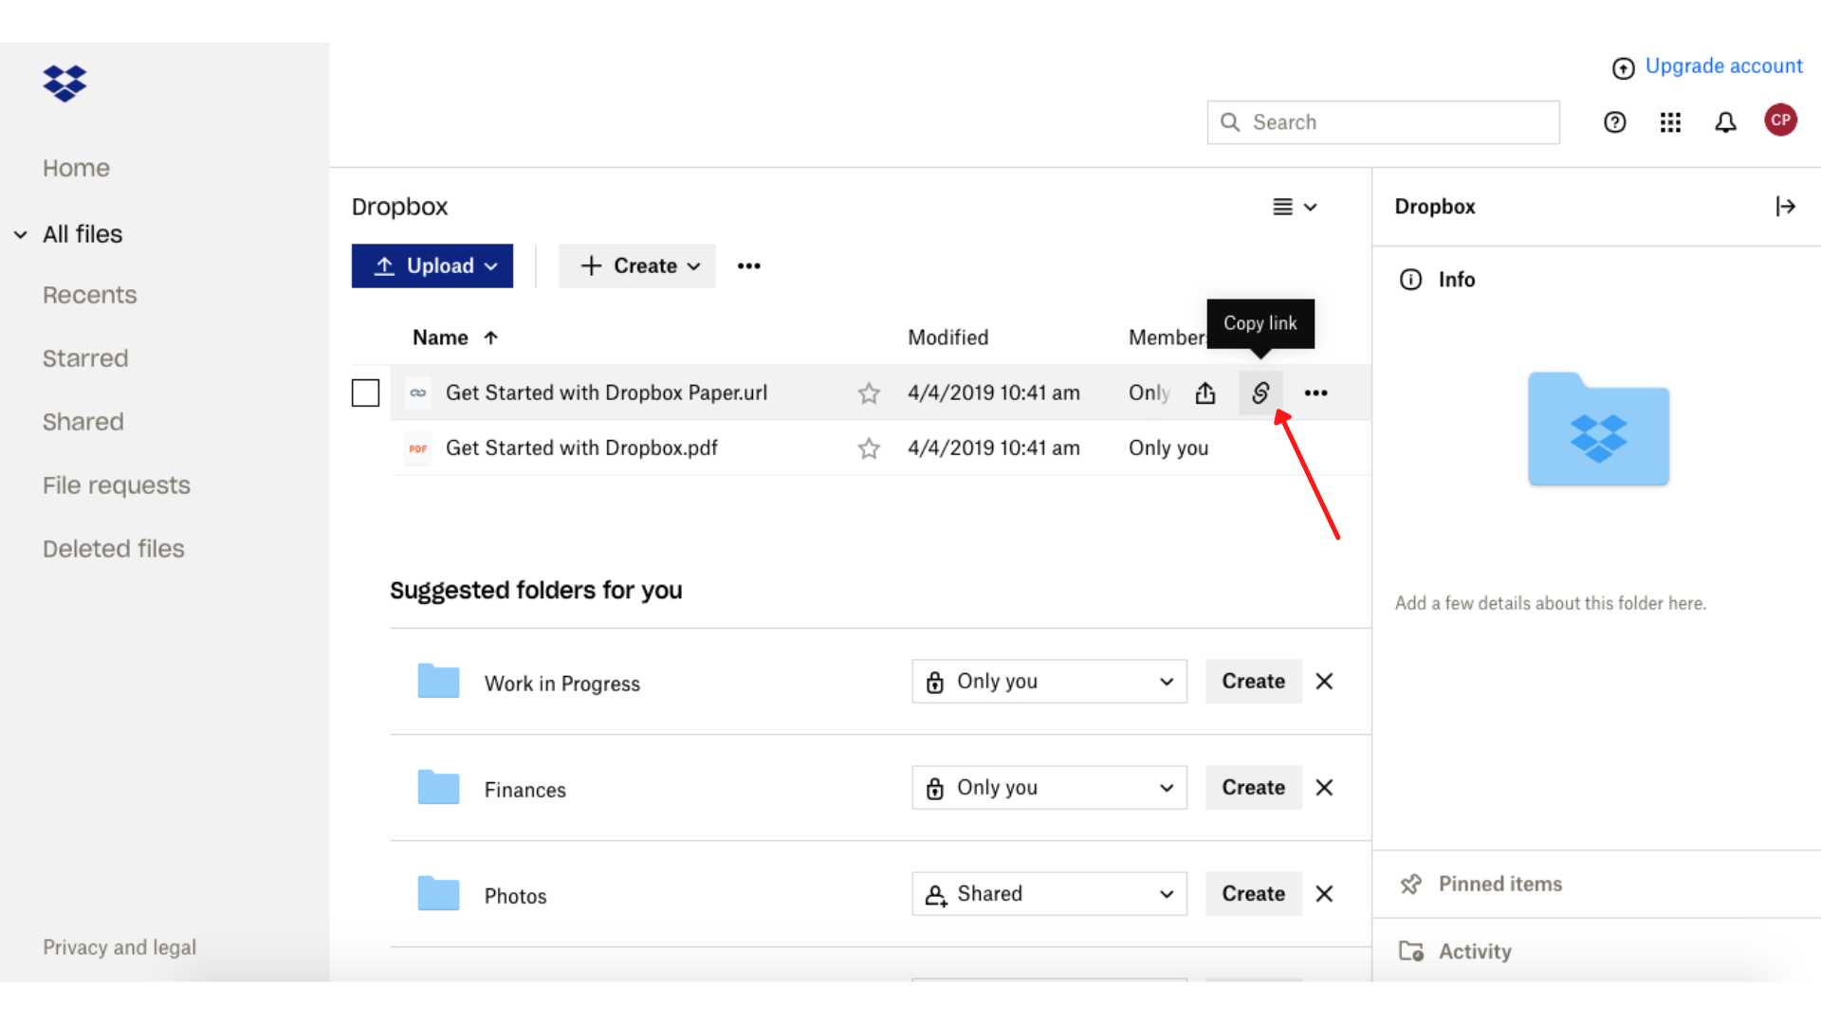Click the Dropbox logo in the top left
Image resolution: width=1821 pixels, height=1024 pixels.
[65, 83]
